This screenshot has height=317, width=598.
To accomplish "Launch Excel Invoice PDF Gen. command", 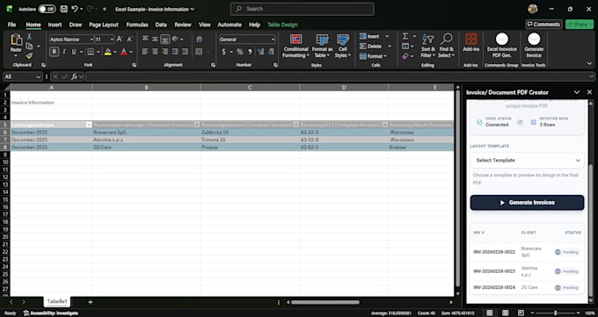I will (501, 46).
